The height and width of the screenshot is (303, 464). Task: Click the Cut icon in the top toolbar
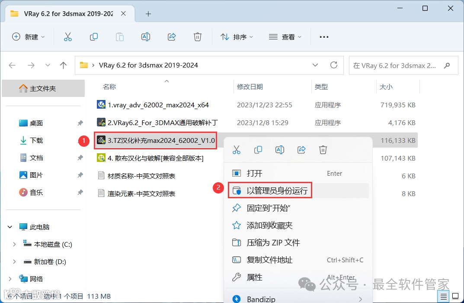point(68,37)
